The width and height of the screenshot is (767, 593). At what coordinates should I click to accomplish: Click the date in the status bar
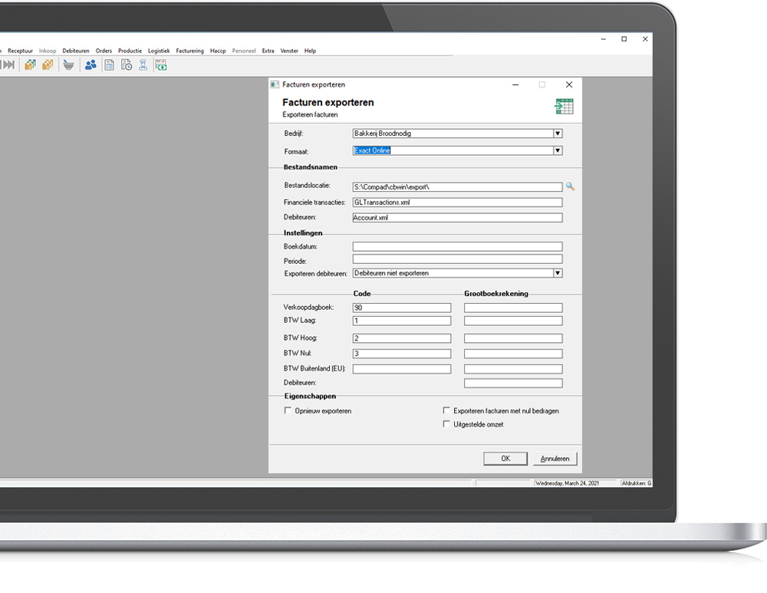[x=568, y=483]
